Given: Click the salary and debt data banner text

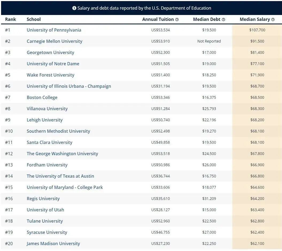Looking at the screenshot, I should pyautogui.click(x=144, y=8).
